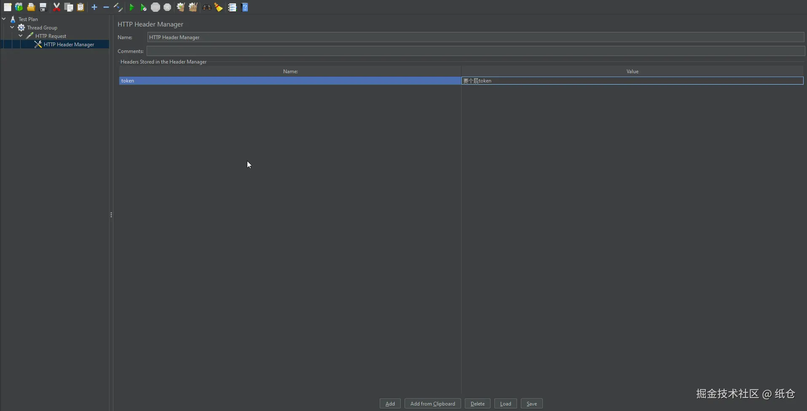Click the New test plan icon

(8, 7)
